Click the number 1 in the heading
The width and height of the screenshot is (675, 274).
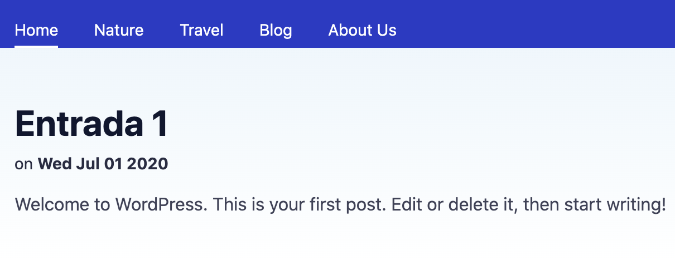click(x=159, y=124)
